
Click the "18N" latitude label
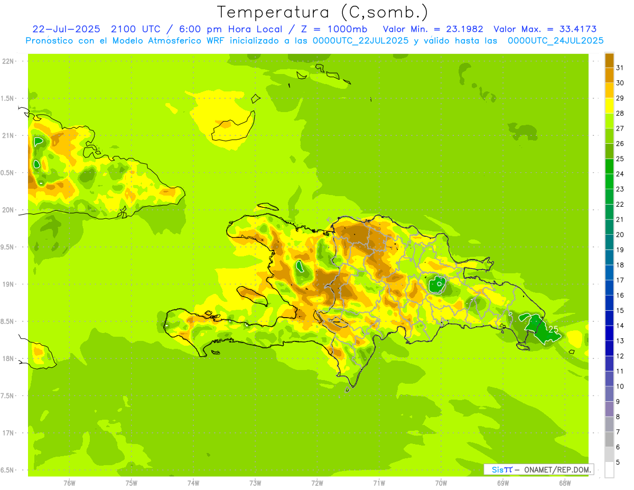(x=7, y=358)
